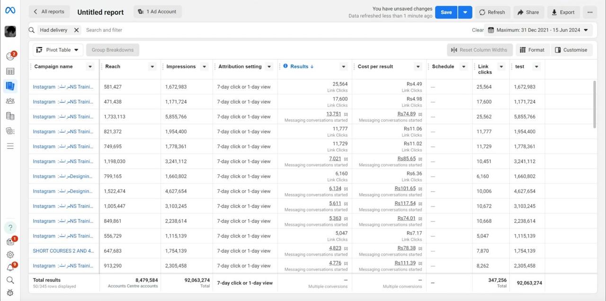Open the notifications bell icon in sidebar
The image size is (606, 301).
[x=10, y=268]
